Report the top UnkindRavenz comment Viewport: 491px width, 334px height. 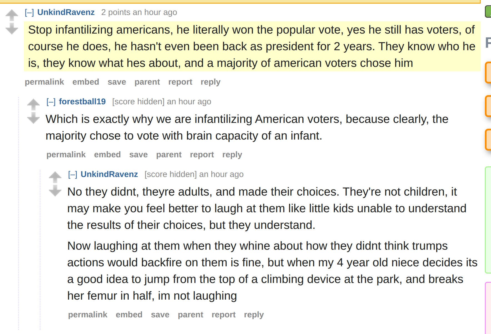(180, 82)
